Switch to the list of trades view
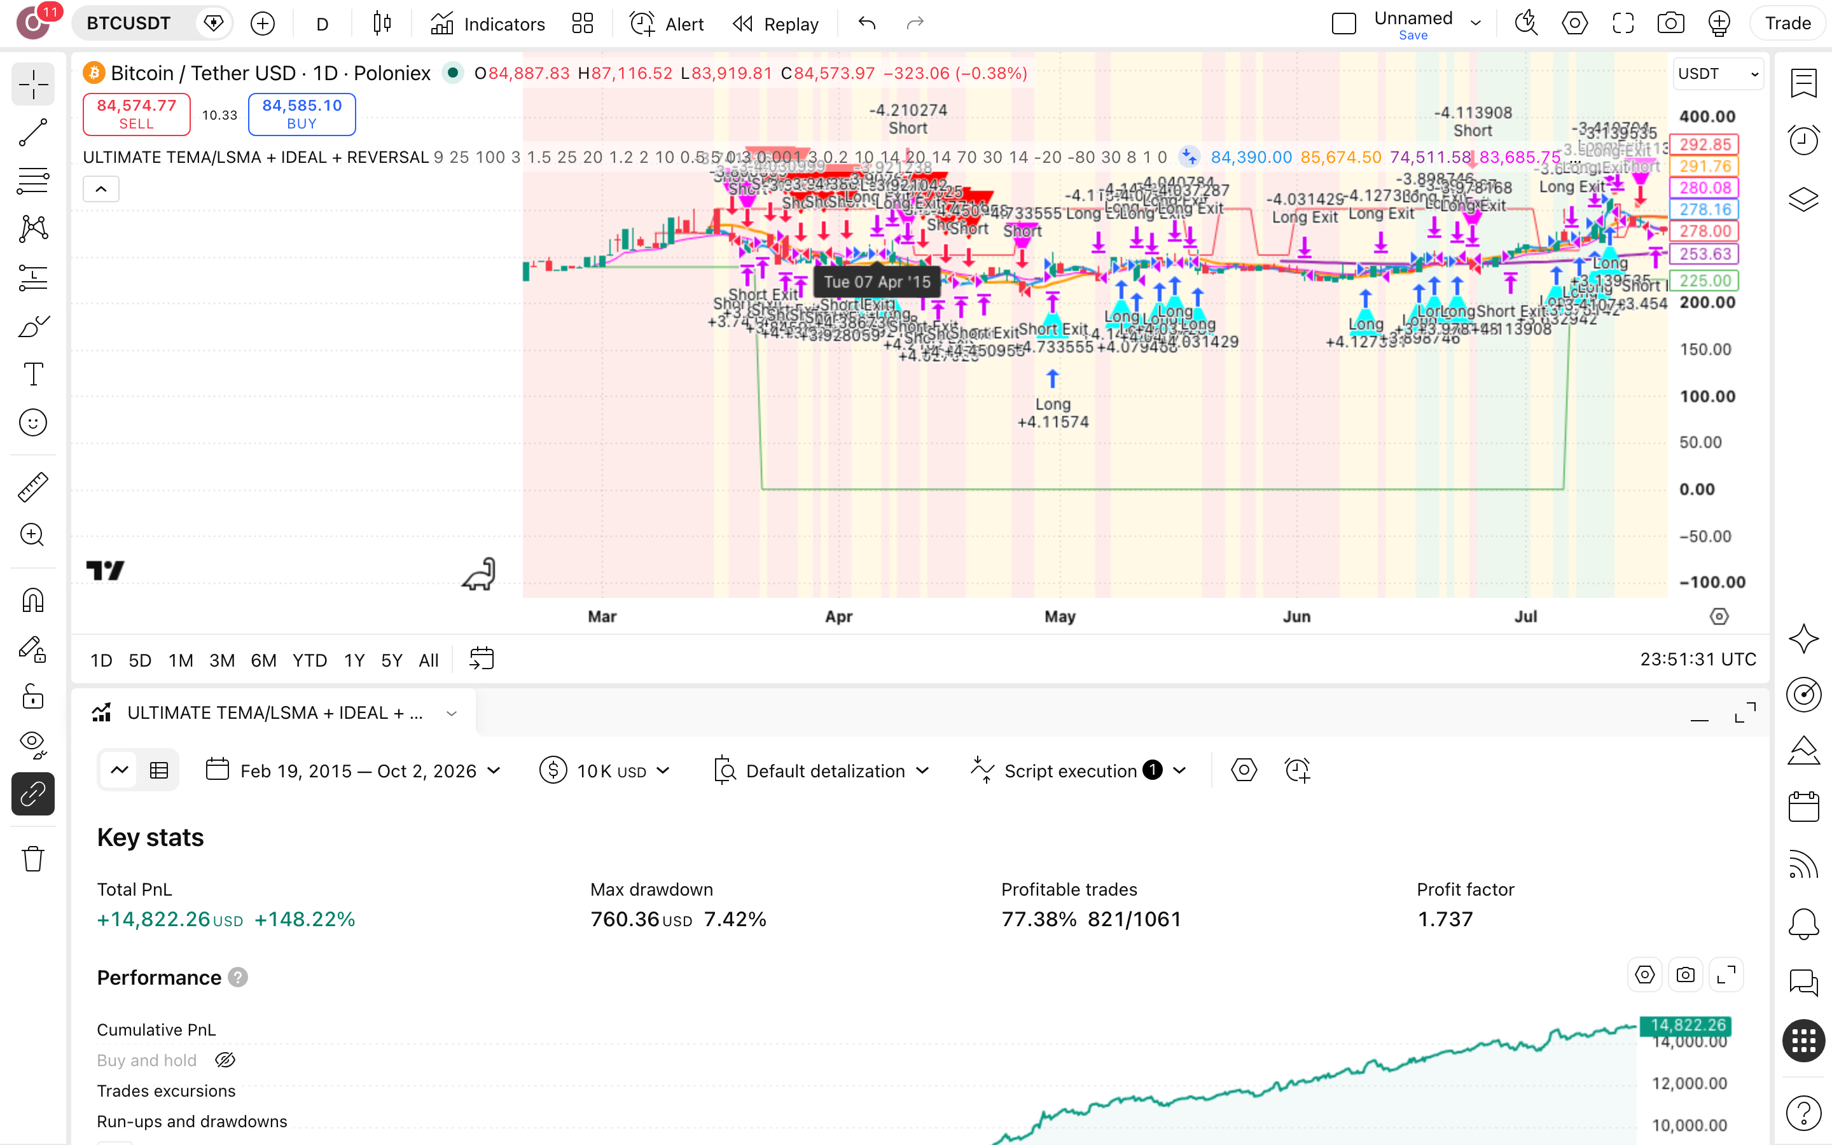Viewport: 1832px width, 1145px height. tap(159, 771)
